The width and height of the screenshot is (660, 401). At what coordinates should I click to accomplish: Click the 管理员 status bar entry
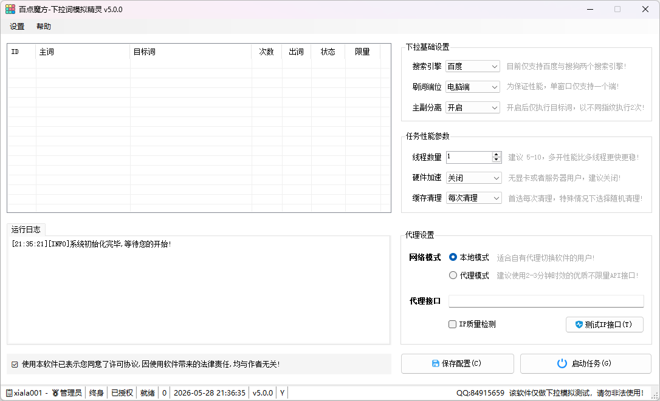(70, 393)
